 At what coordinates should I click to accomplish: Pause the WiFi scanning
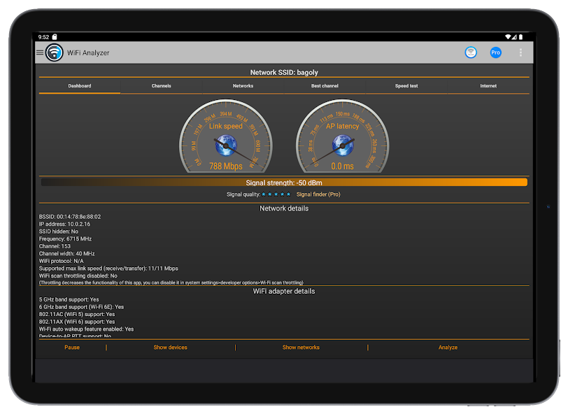[72, 348]
